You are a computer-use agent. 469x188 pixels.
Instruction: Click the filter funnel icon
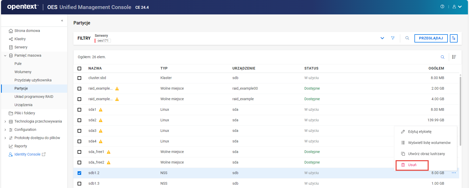[393, 38]
